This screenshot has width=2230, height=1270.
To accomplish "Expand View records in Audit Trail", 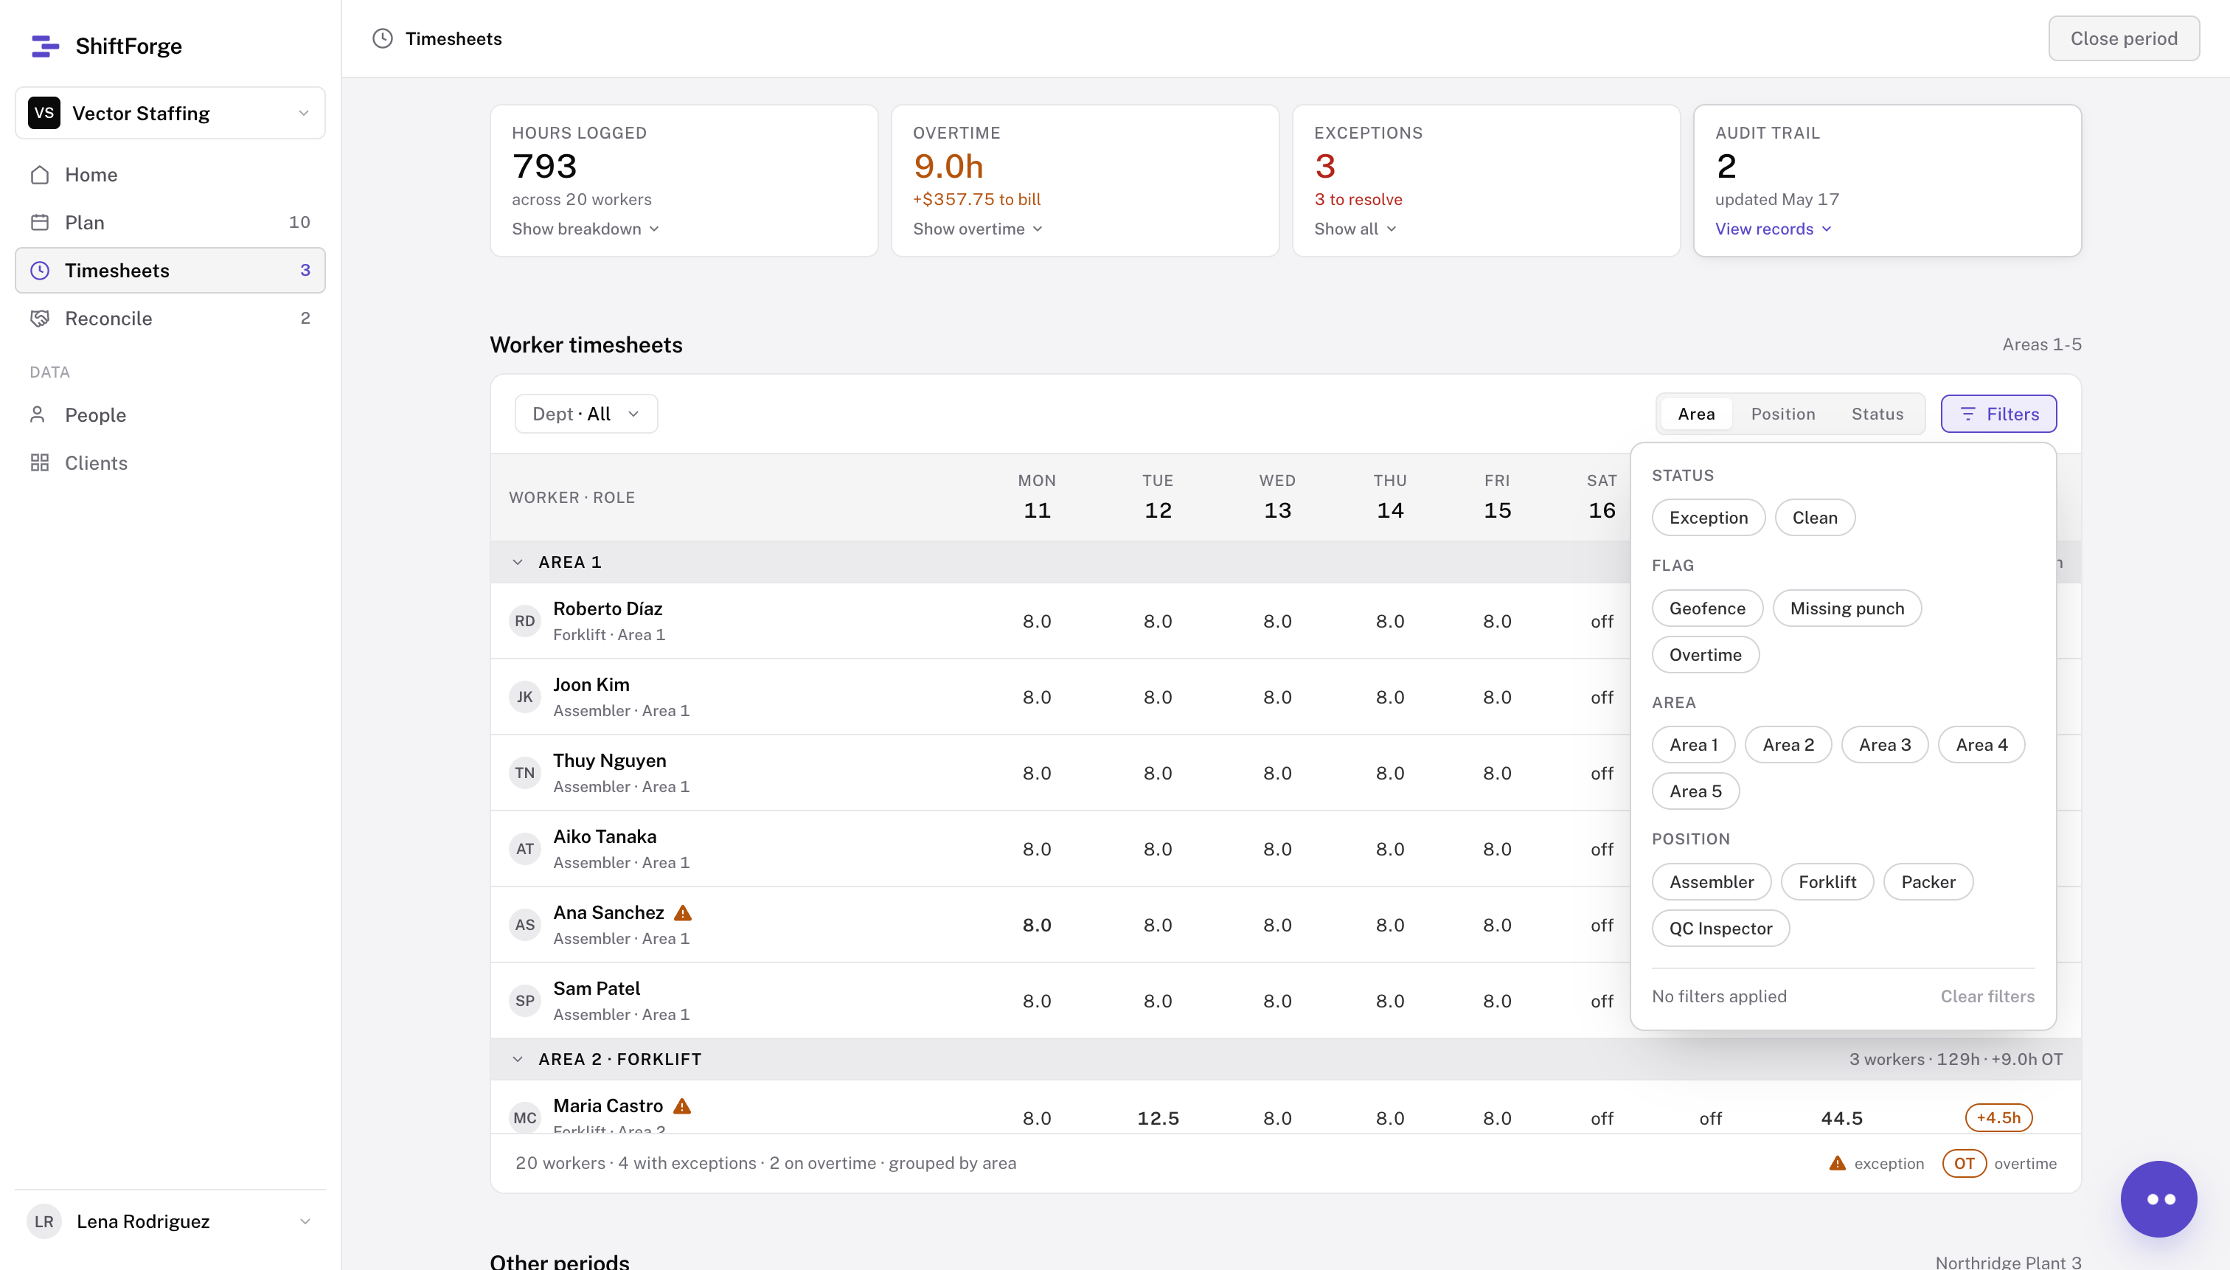I will click(1773, 229).
